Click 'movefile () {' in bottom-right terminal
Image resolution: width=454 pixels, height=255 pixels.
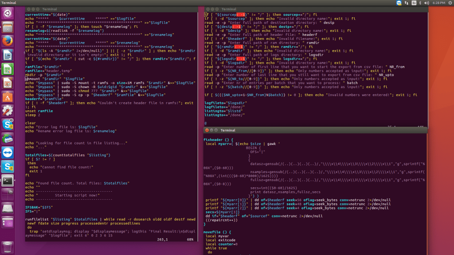coord(217,232)
